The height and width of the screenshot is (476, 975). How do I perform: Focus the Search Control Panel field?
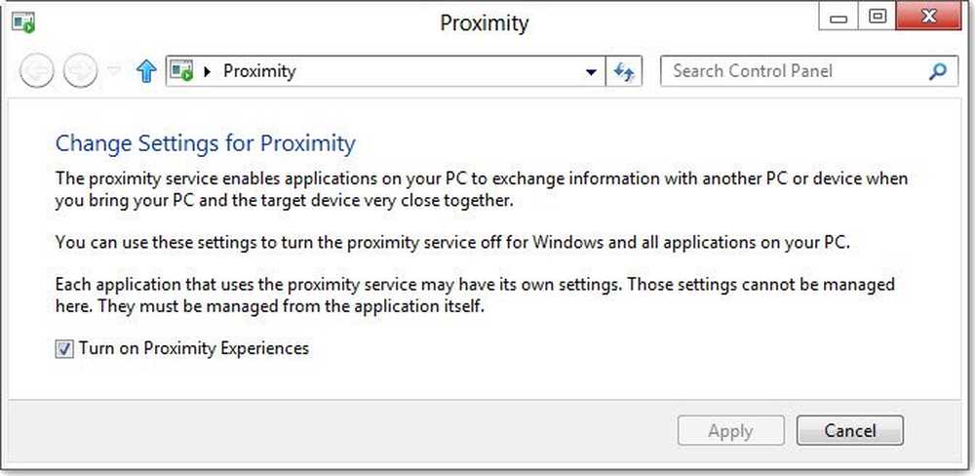(790, 71)
